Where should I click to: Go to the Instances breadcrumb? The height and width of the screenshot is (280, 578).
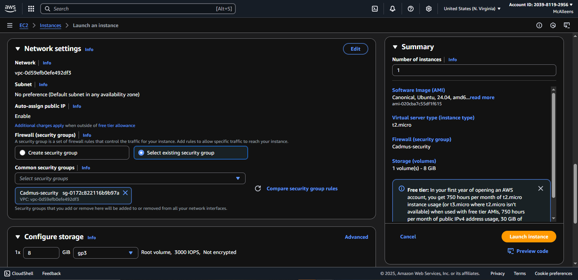[x=50, y=25]
